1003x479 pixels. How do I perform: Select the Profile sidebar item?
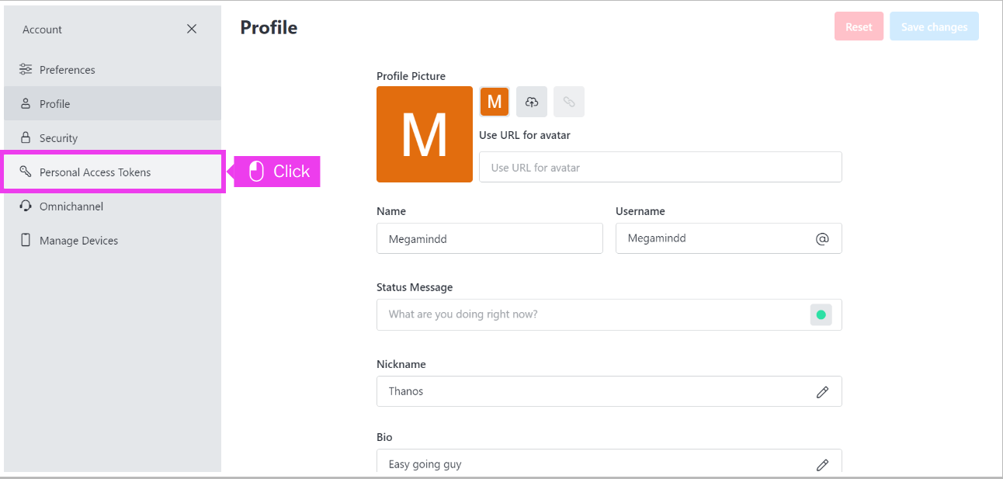[x=113, y=104]
